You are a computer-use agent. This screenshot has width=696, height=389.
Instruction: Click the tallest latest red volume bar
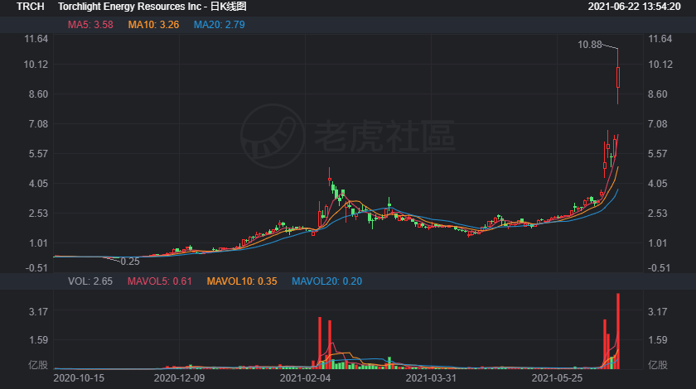tap(618, 331)
